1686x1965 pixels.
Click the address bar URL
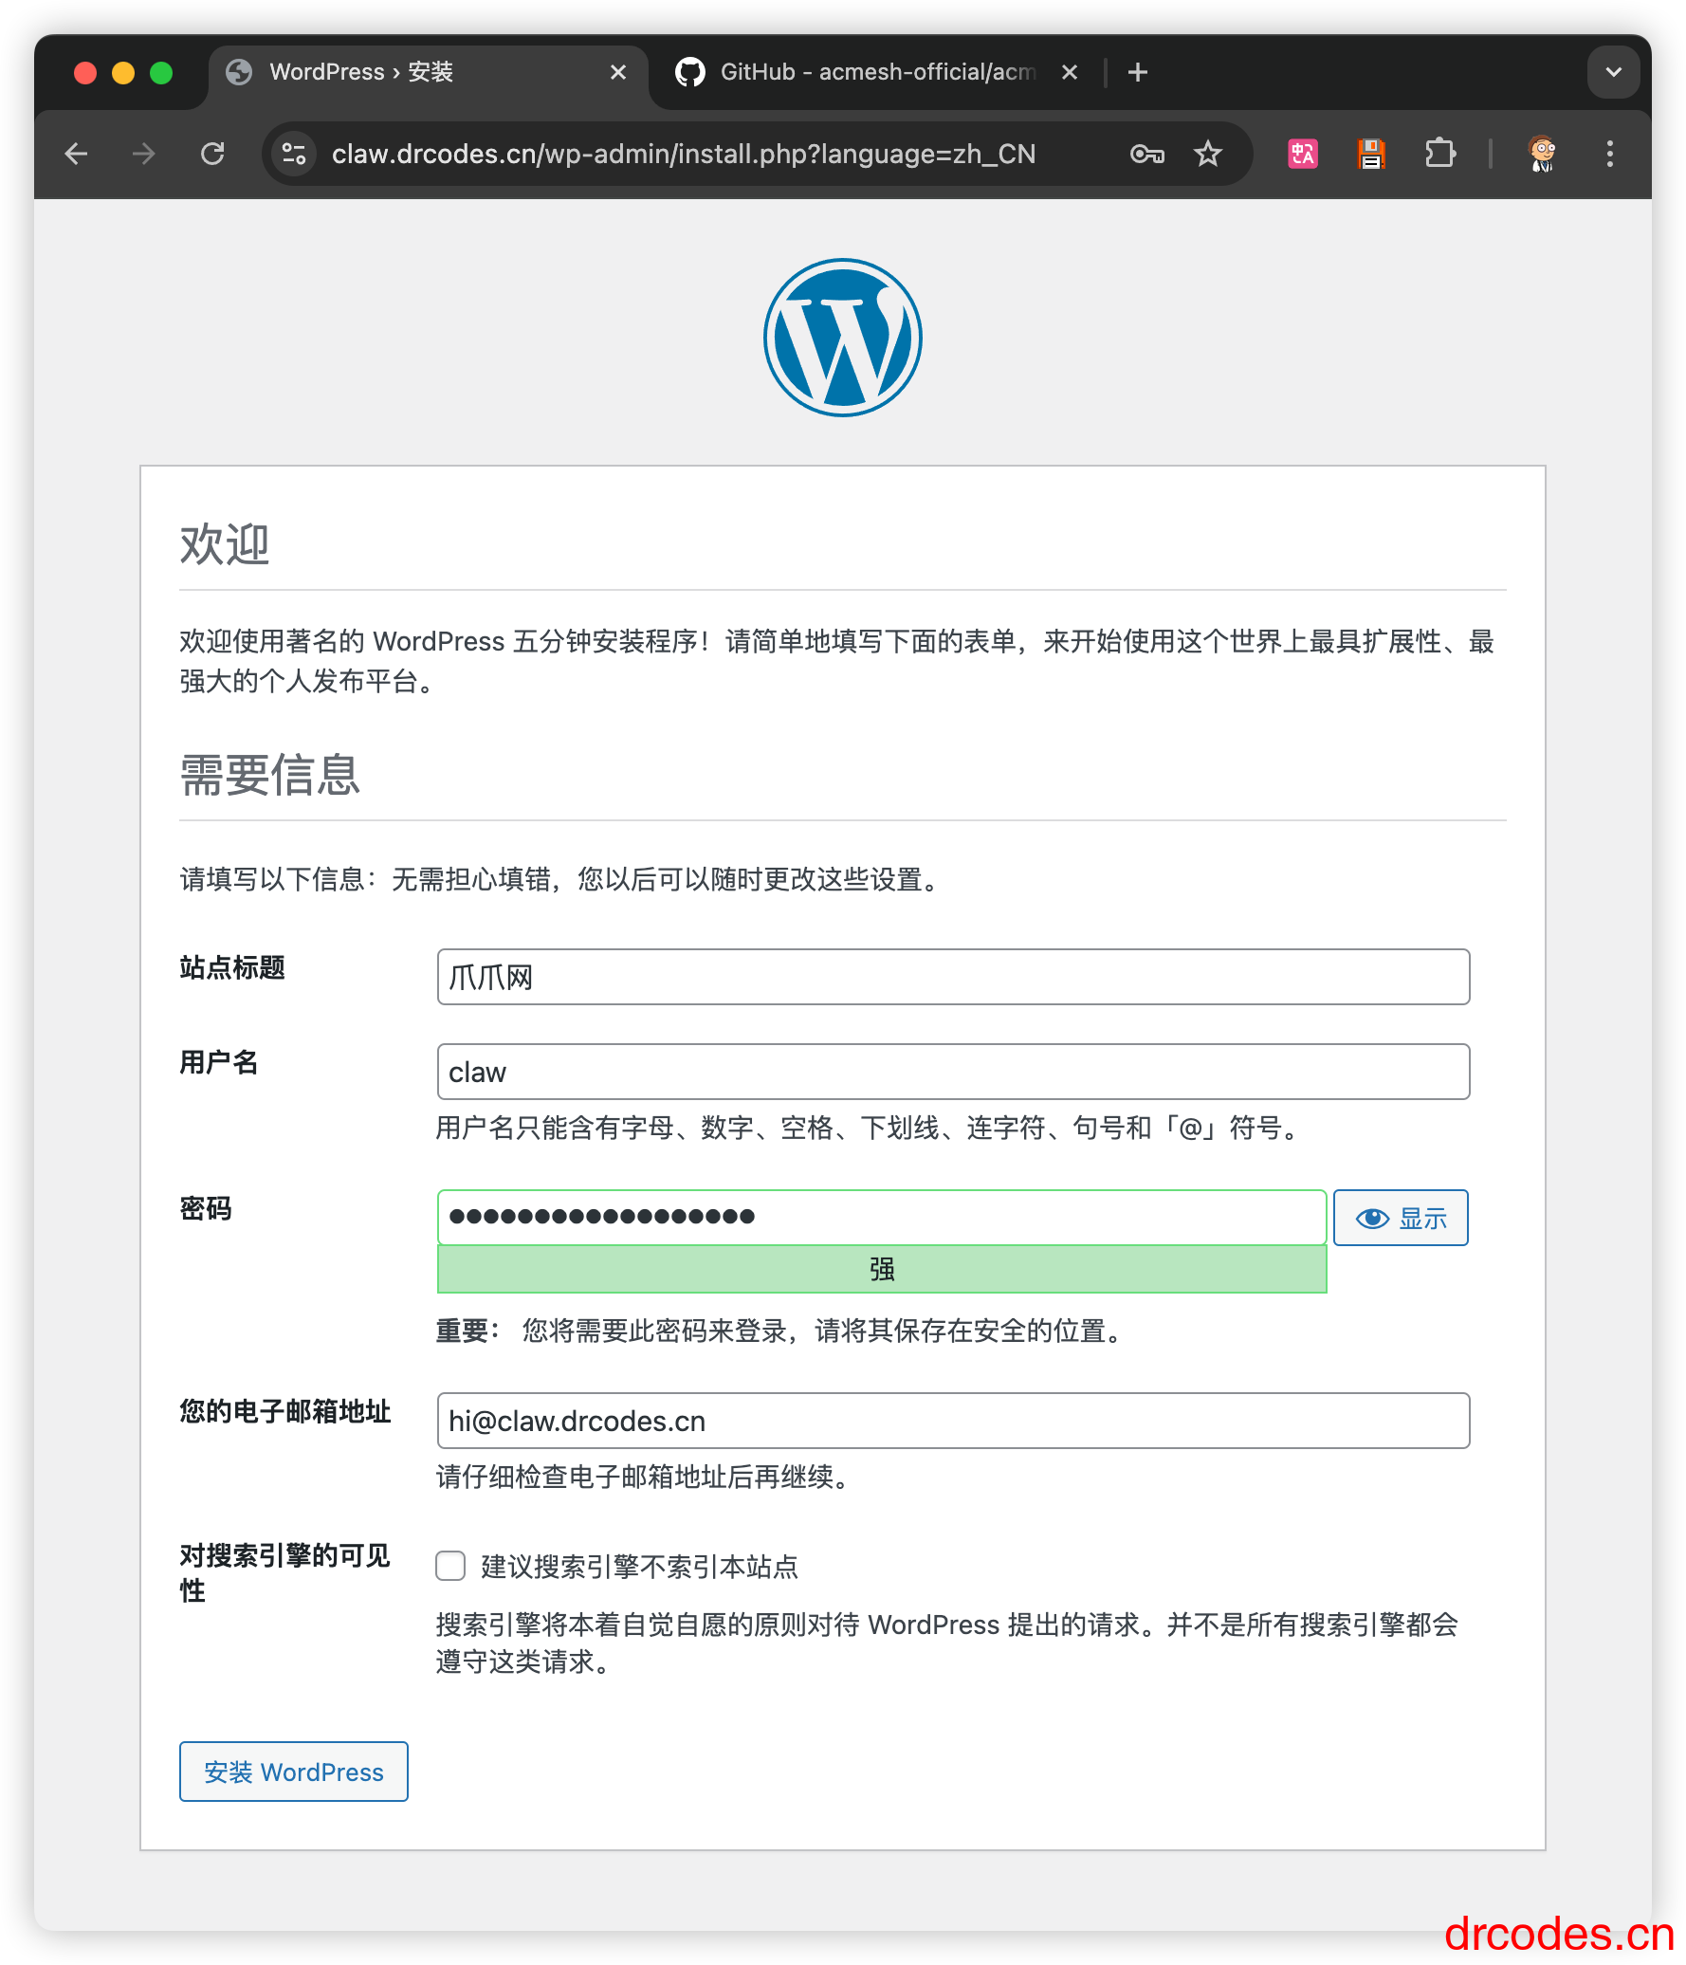[684, 154]
